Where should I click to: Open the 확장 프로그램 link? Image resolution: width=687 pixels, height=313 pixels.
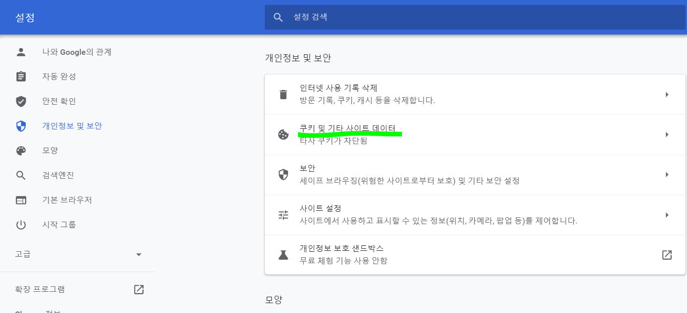click(77, 289)
